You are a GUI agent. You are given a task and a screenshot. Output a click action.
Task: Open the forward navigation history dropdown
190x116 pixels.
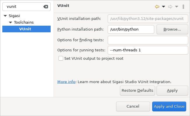[x=177, y=6]
